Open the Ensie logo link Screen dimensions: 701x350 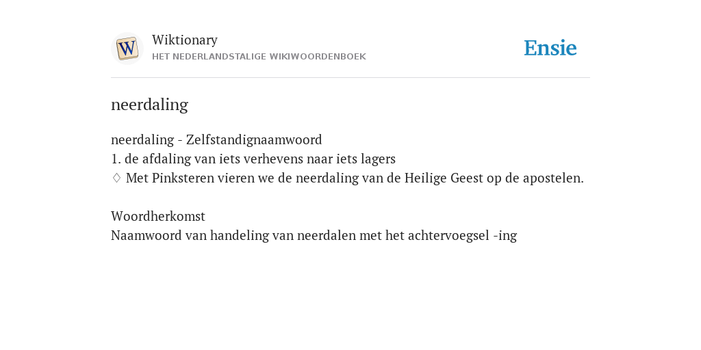(x=550, y=48)
